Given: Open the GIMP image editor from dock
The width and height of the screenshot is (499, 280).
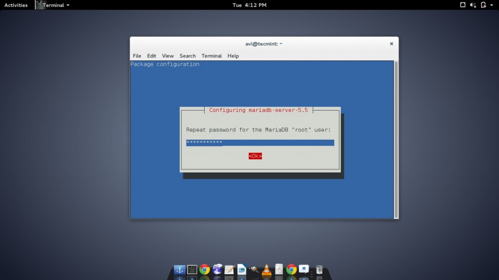Looking at the screenshot, I should (x=254, y=269).
